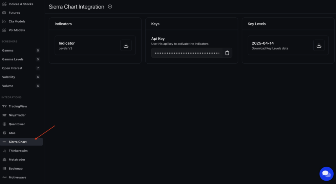
Task: Open Indices & Stocks section
Action: 20,4
